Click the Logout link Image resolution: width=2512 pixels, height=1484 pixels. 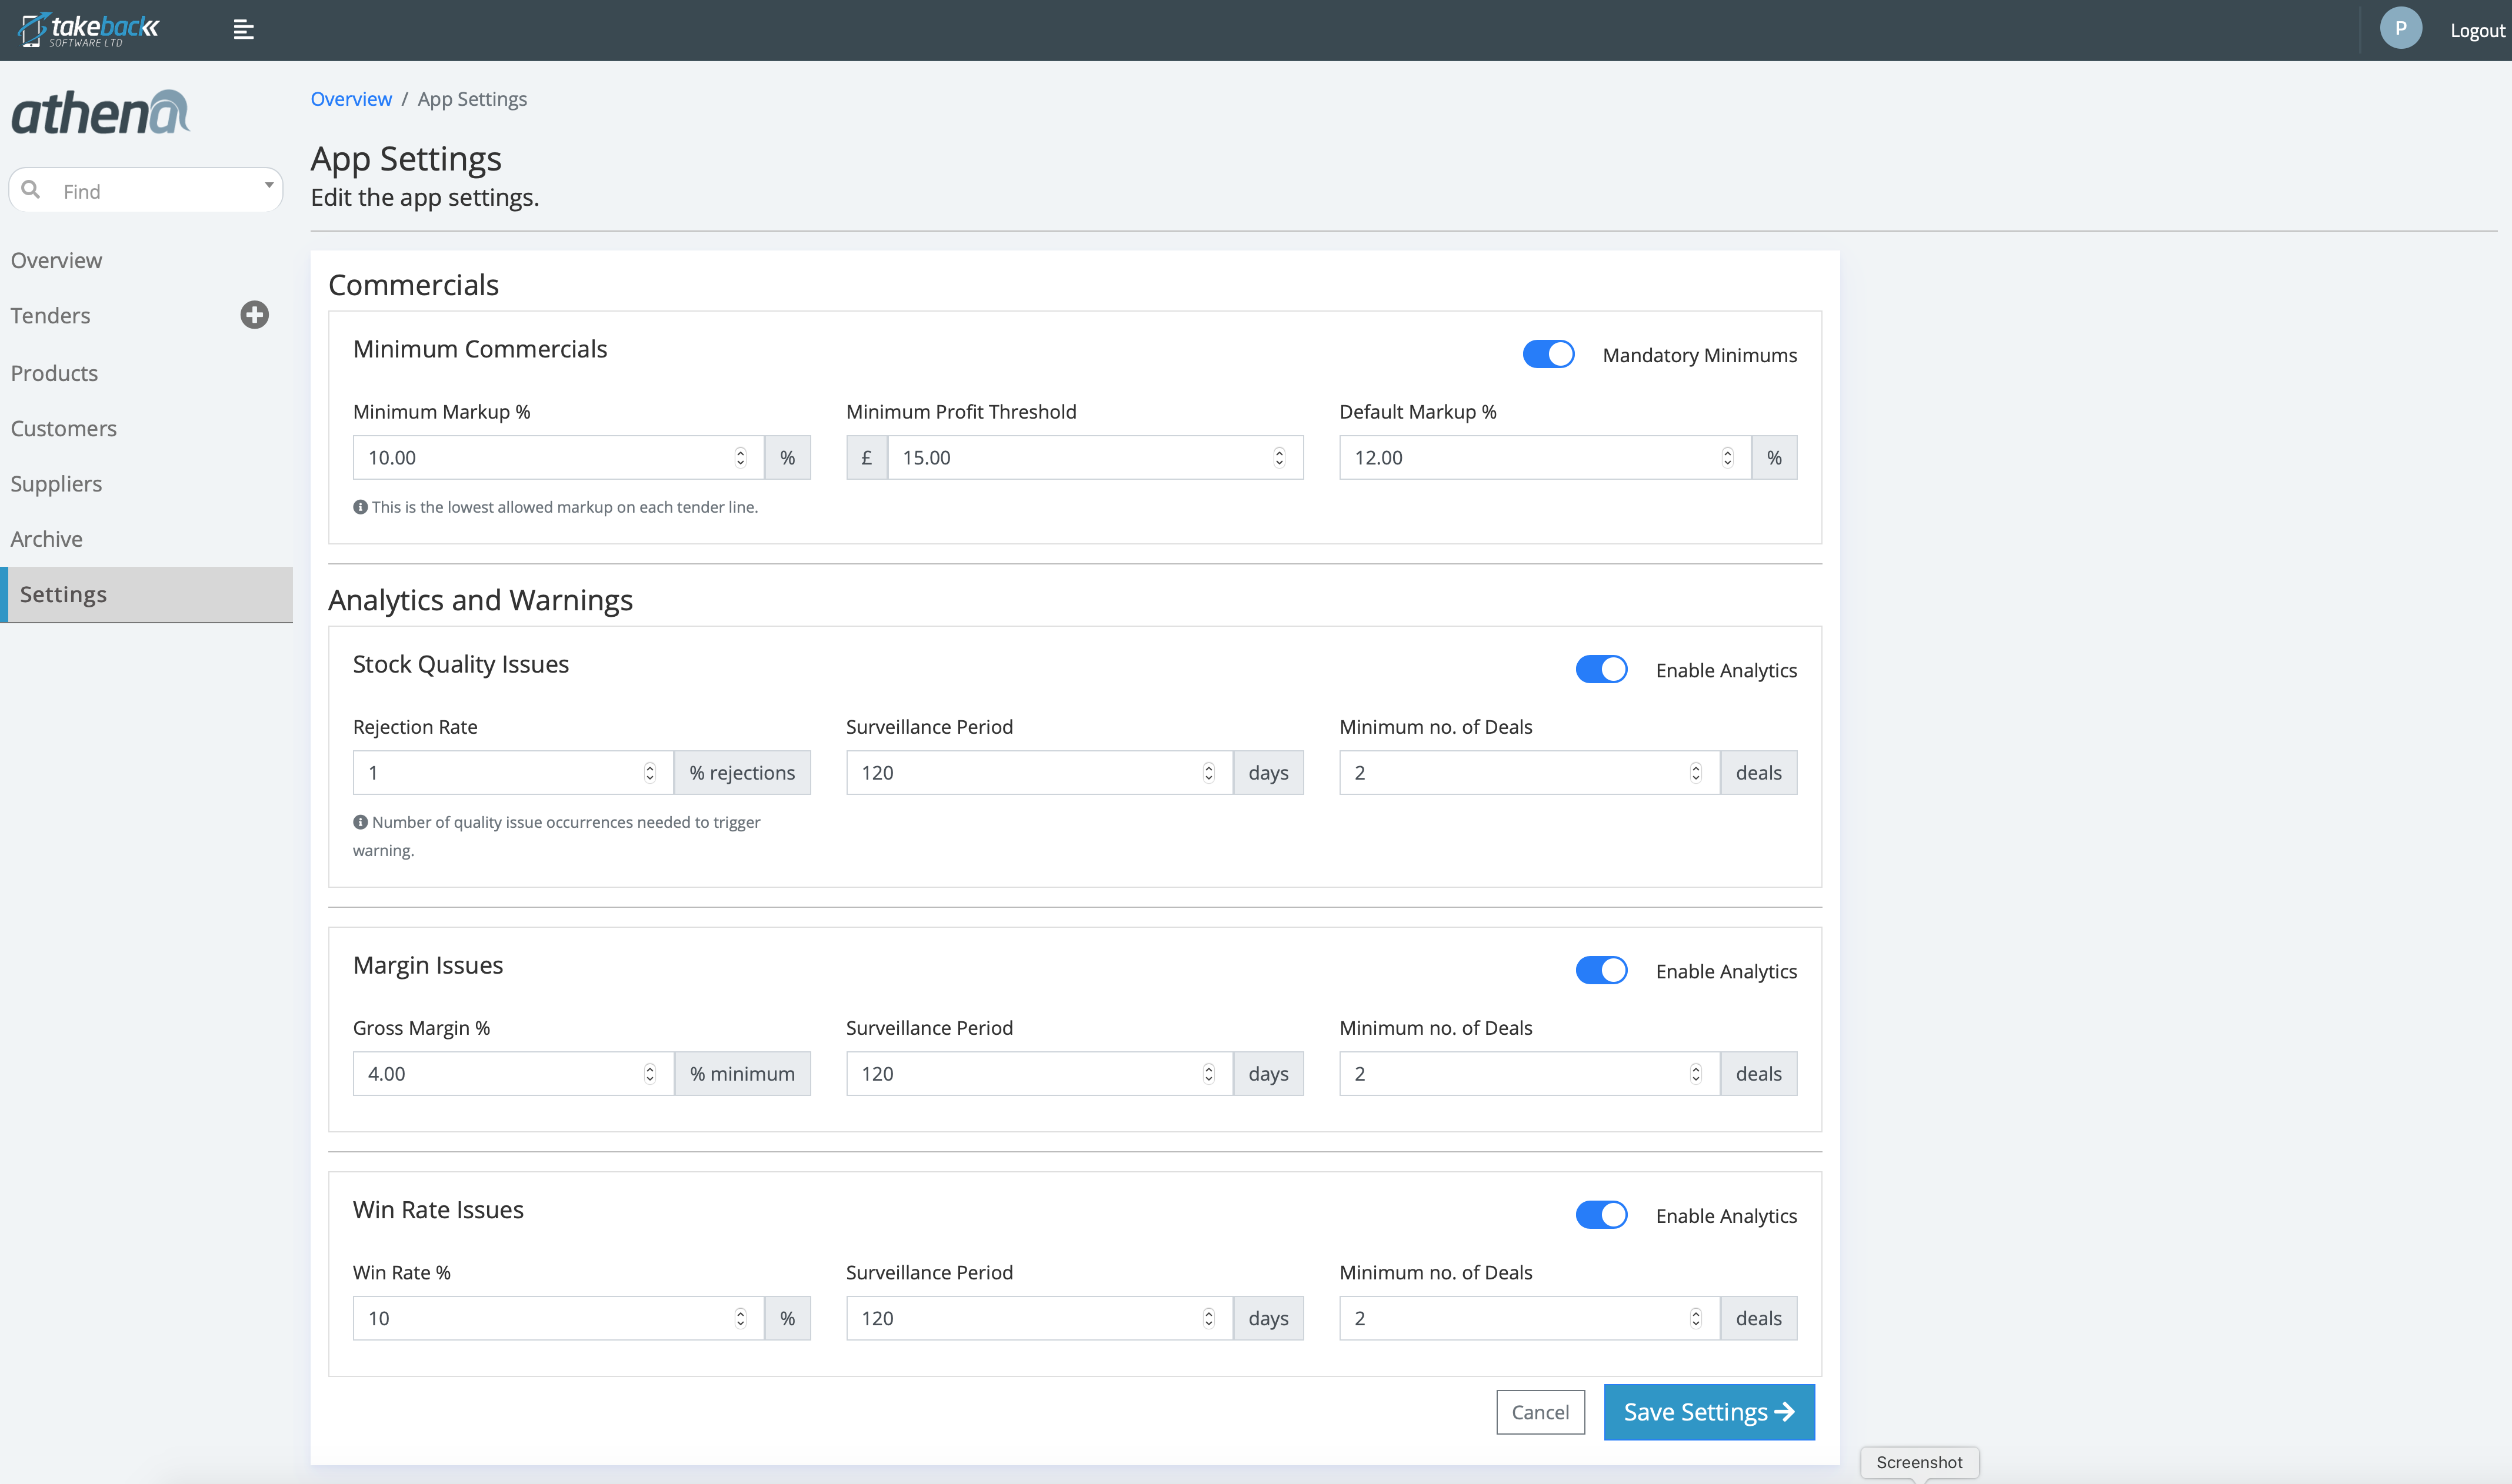pos(2477,30)
